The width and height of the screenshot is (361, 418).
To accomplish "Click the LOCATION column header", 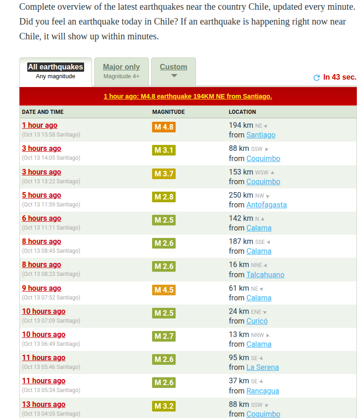I will point(242,112).
